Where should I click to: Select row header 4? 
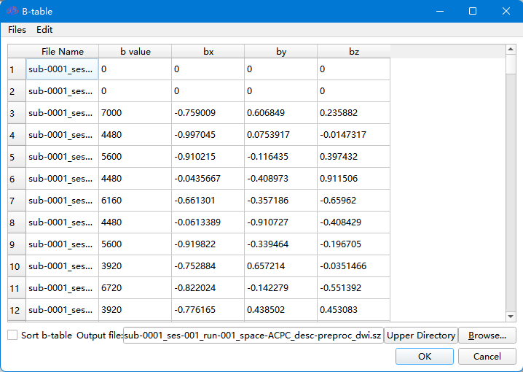(x=17, y=135)
